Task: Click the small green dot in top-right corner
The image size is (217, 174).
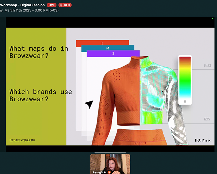Action: tap(212, 19)
